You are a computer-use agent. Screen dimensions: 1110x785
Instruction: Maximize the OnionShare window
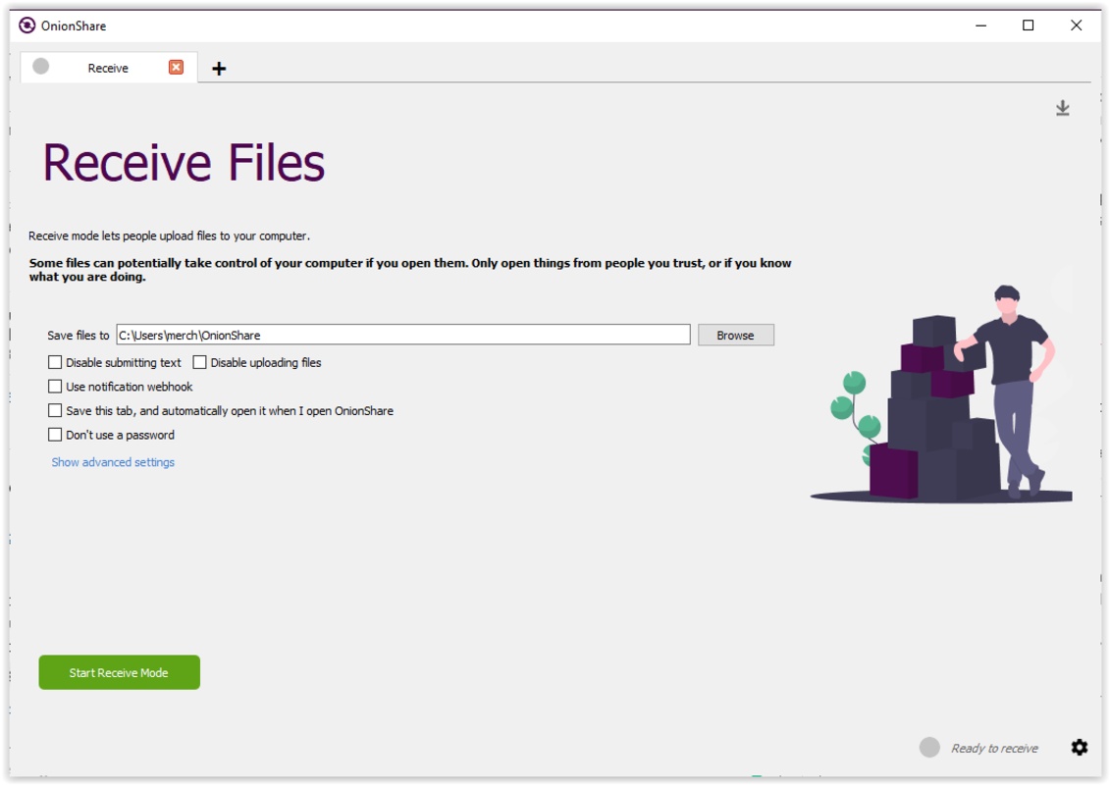point(1028,26)
